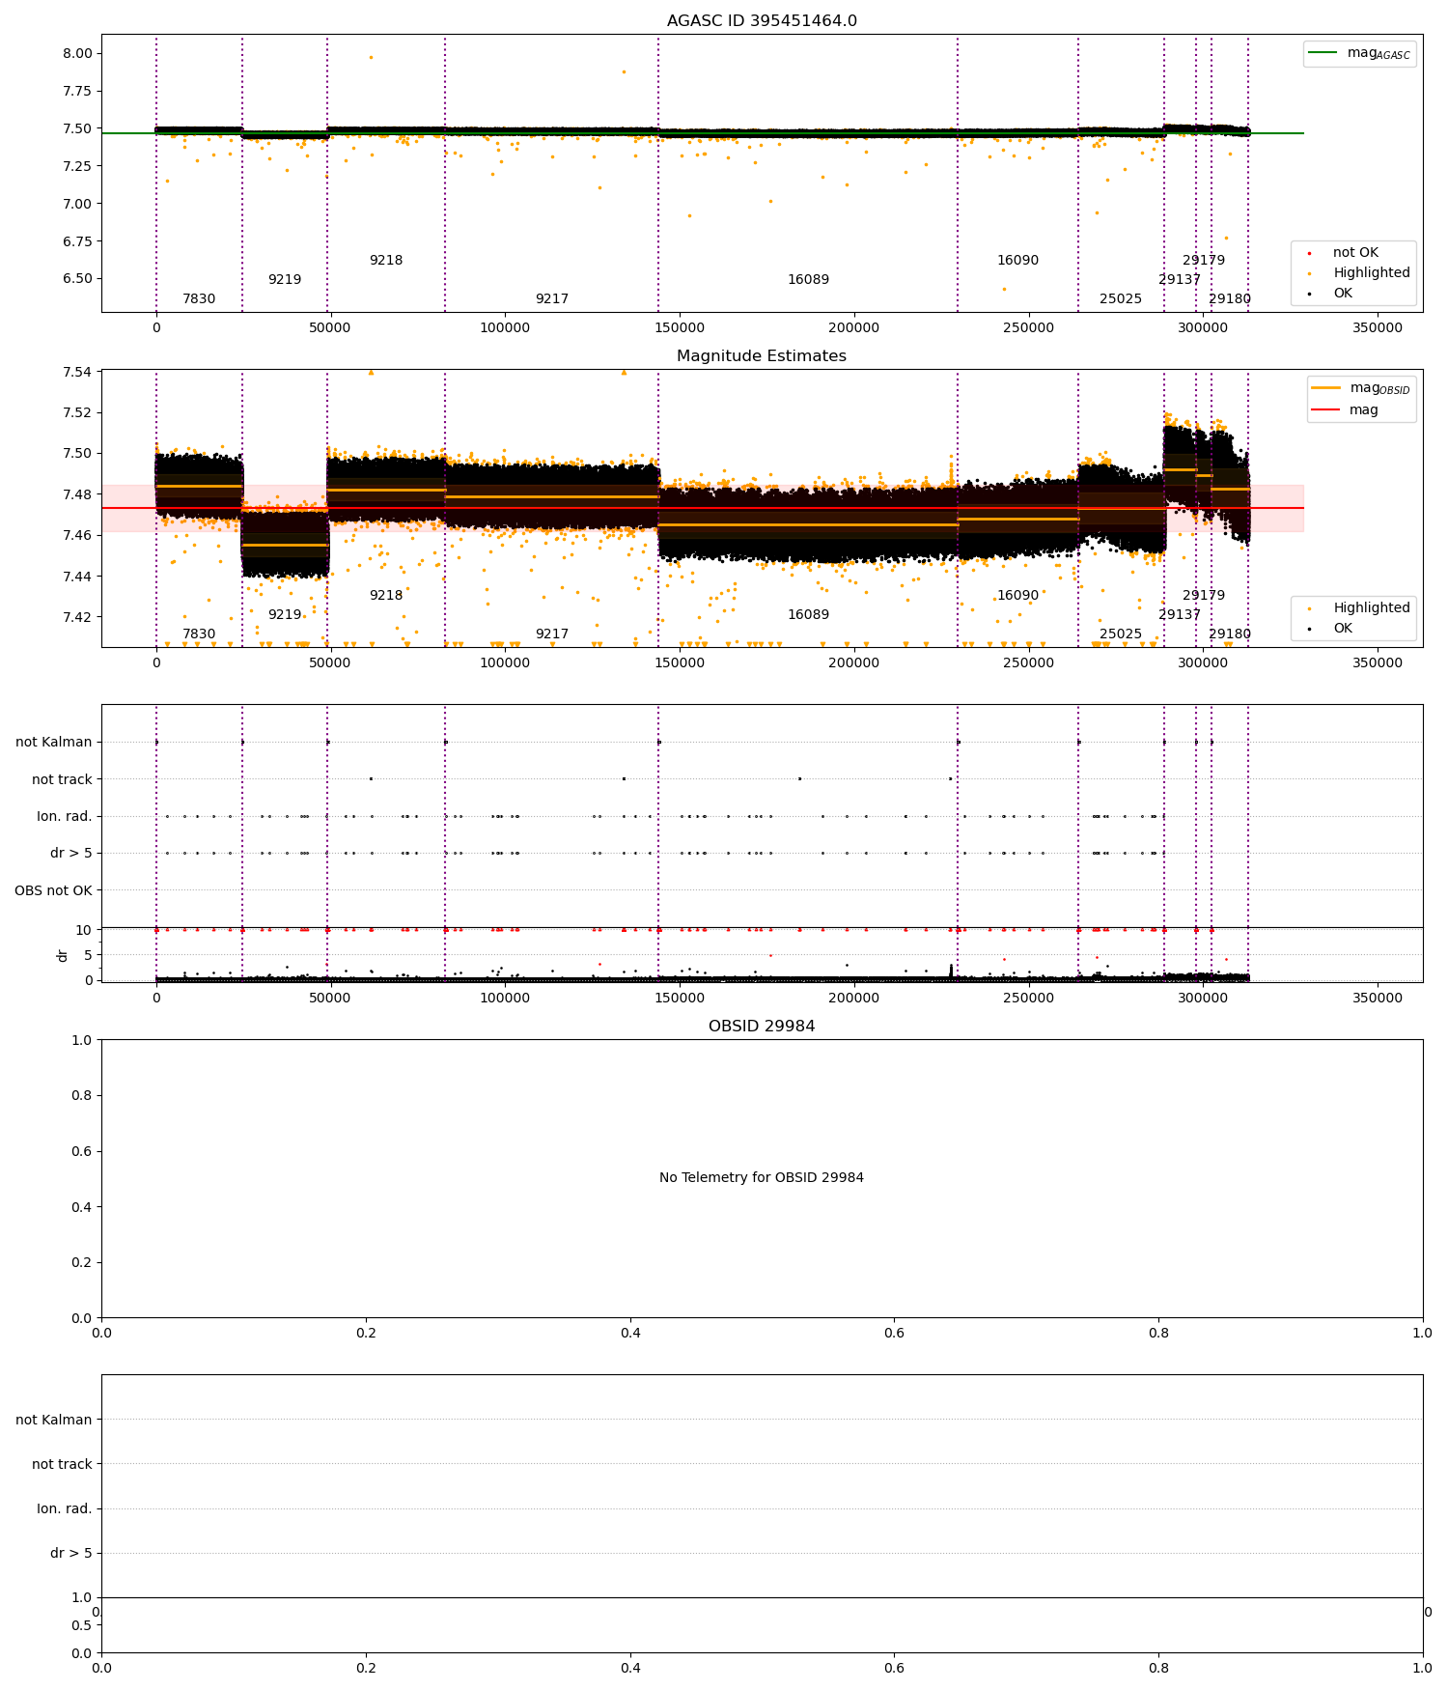Click the mag AGASC legend entry in top plot
This screenshot has height=1690, width=1448.
click(1360, 53)
